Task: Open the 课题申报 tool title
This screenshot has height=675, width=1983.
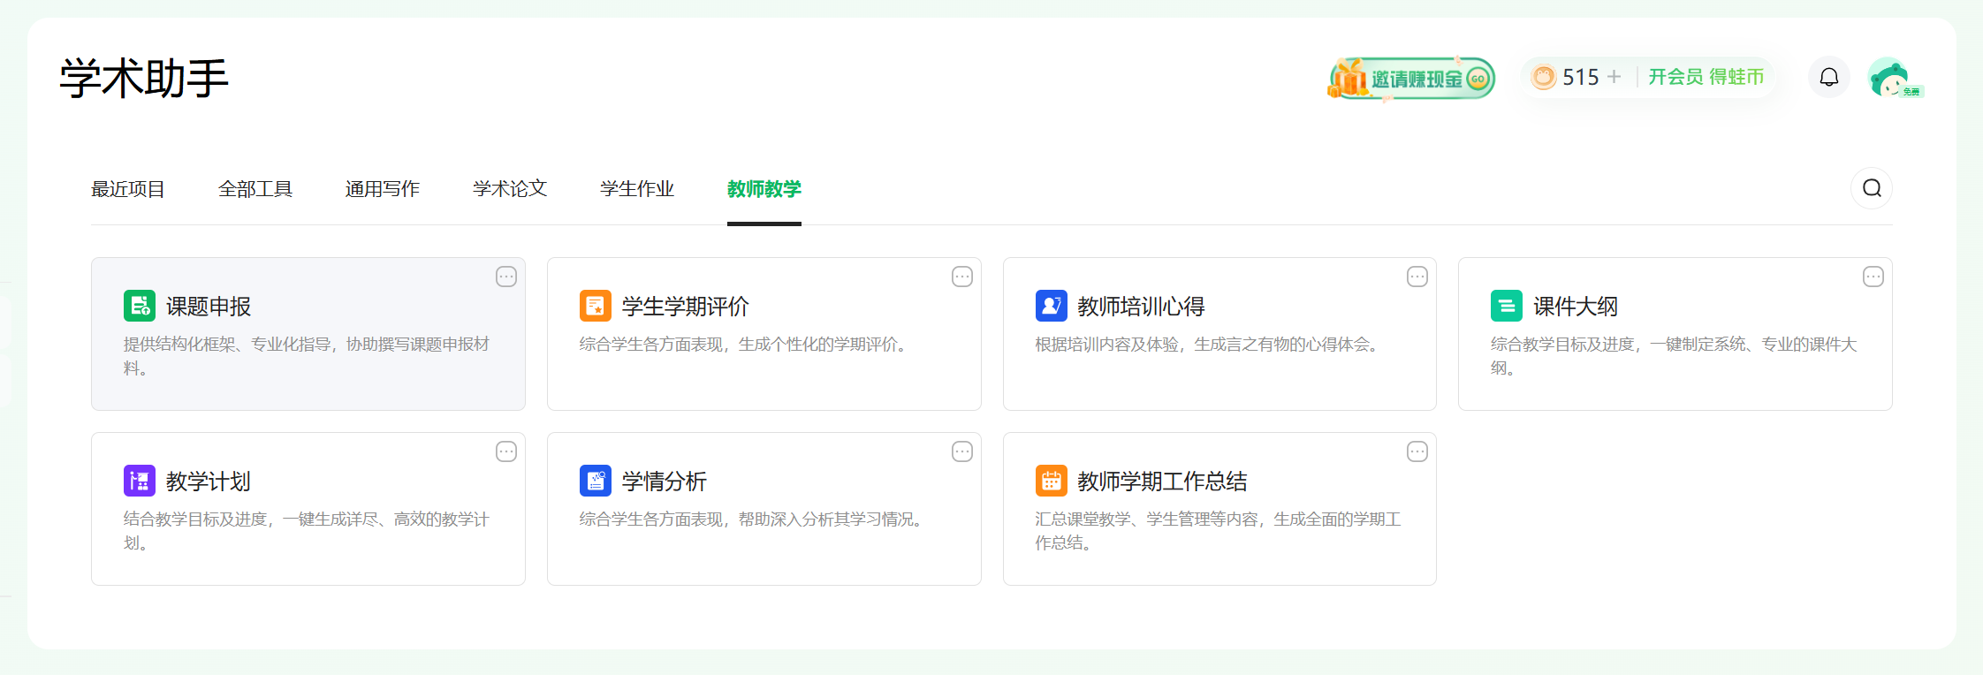Action: click(209, 307)
